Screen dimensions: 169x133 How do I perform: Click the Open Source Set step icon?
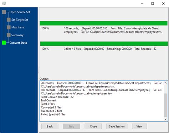(x=4, y=12)
